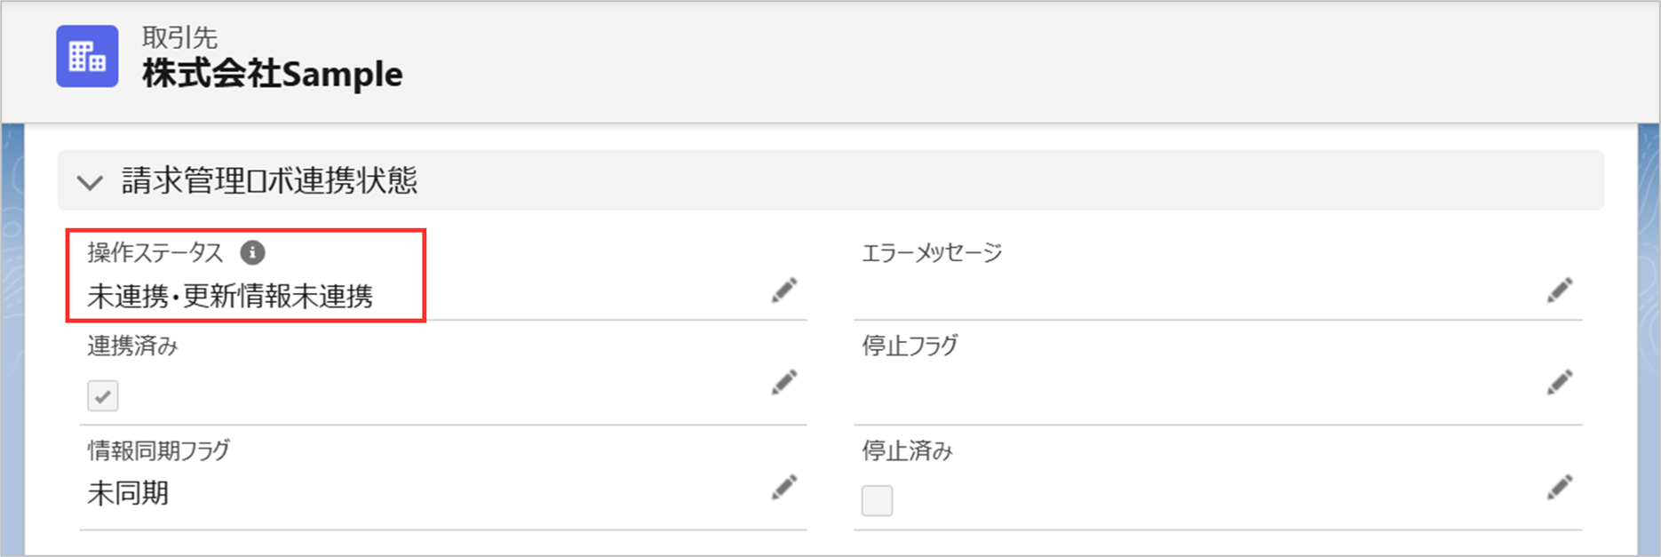1661x557 pixels.
Task: Click pencil icon for 停止フラグ field
Action: [x=1559, y=383]
